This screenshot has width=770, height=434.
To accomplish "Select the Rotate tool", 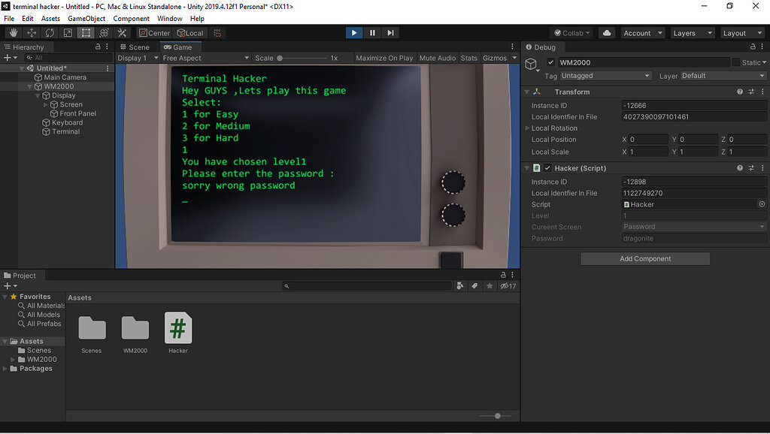I will (x=50, y=33).
